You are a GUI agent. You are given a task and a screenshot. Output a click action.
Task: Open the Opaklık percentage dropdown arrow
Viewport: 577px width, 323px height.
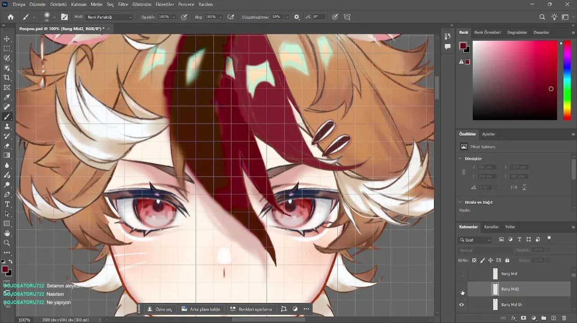(174, 17)
